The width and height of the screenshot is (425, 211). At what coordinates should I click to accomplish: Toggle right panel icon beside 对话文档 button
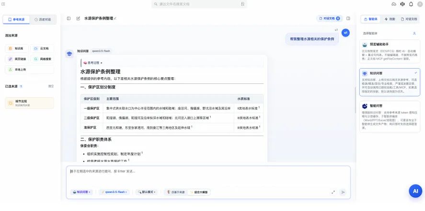(348, 18)
